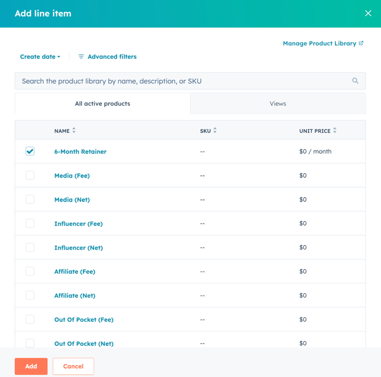Screen dimensions: 381x377
Task: Open the Out Of Pocket (Fee) product link
Action: pos(84,319)
